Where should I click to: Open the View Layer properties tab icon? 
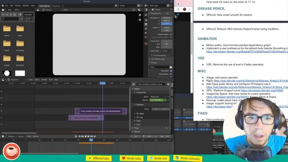[x=146, y=29]
